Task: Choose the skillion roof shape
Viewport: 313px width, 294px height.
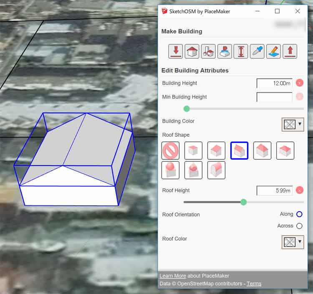Action: point(216,151)
